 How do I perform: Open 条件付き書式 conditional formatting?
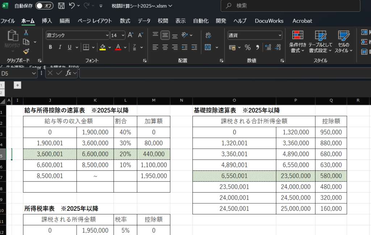coord(298,42)
